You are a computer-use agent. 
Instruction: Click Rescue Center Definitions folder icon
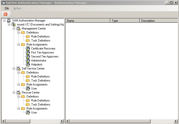click(23, 96)
